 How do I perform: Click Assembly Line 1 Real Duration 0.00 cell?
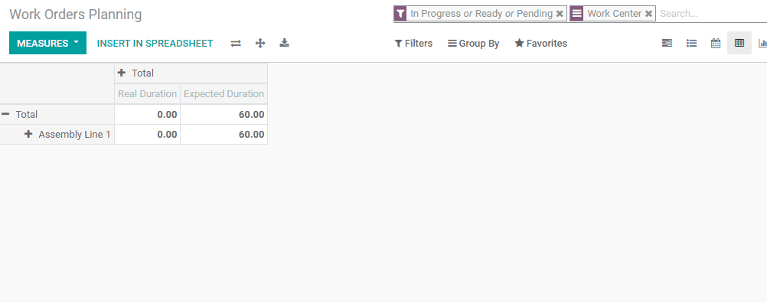[x=147, y=135]
